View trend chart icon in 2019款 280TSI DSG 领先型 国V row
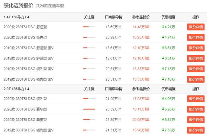The width and height of the screenshot is (207, 134). 147,68
